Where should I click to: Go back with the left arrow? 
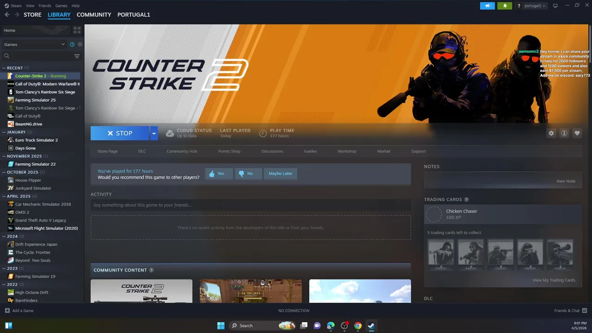(x=7, y=15)
